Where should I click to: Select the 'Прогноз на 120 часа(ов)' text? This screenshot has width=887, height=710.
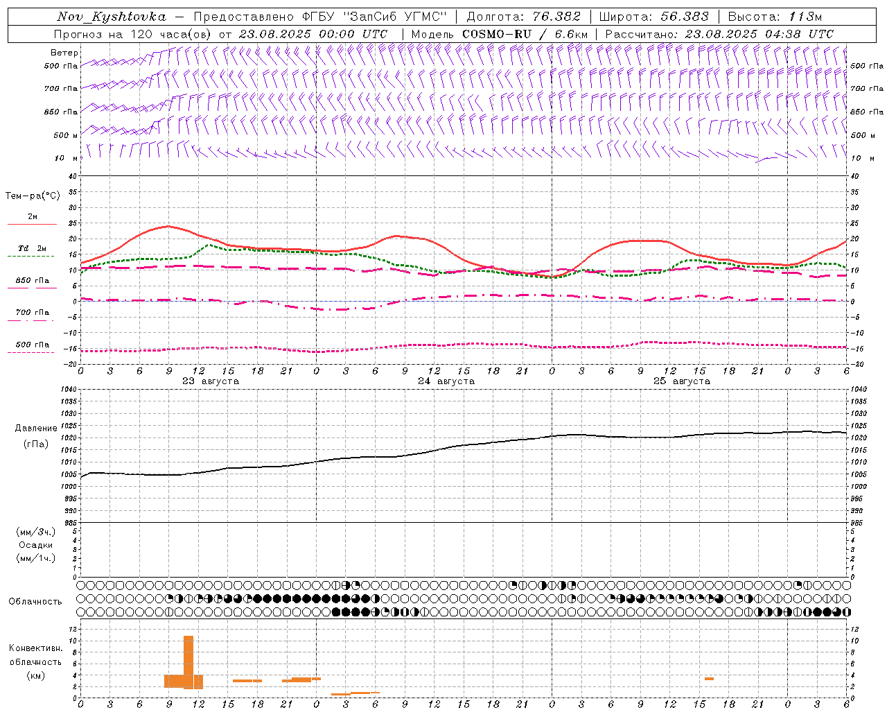point(133,34)
